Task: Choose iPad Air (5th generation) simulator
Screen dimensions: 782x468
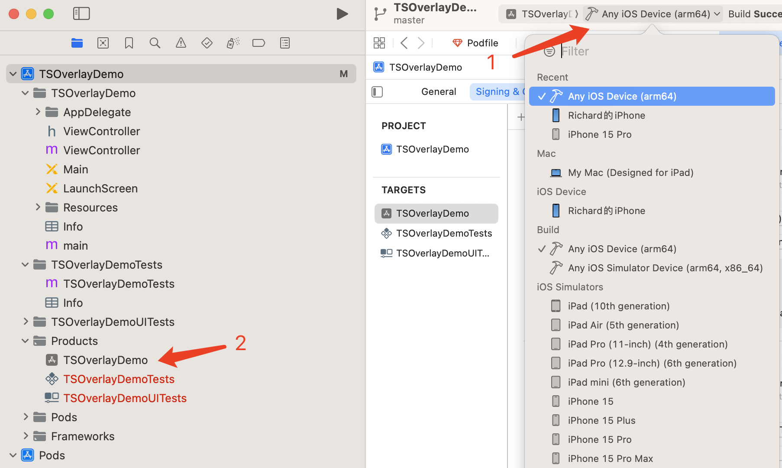Action: point(652,325)
